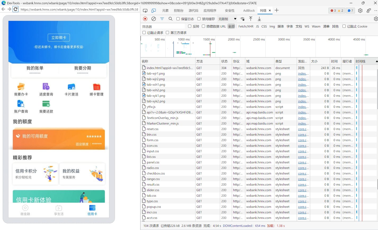Toggle 已阻止请求 checkbox
Viewport: 378px width, 230px height.
coord(144,33)
